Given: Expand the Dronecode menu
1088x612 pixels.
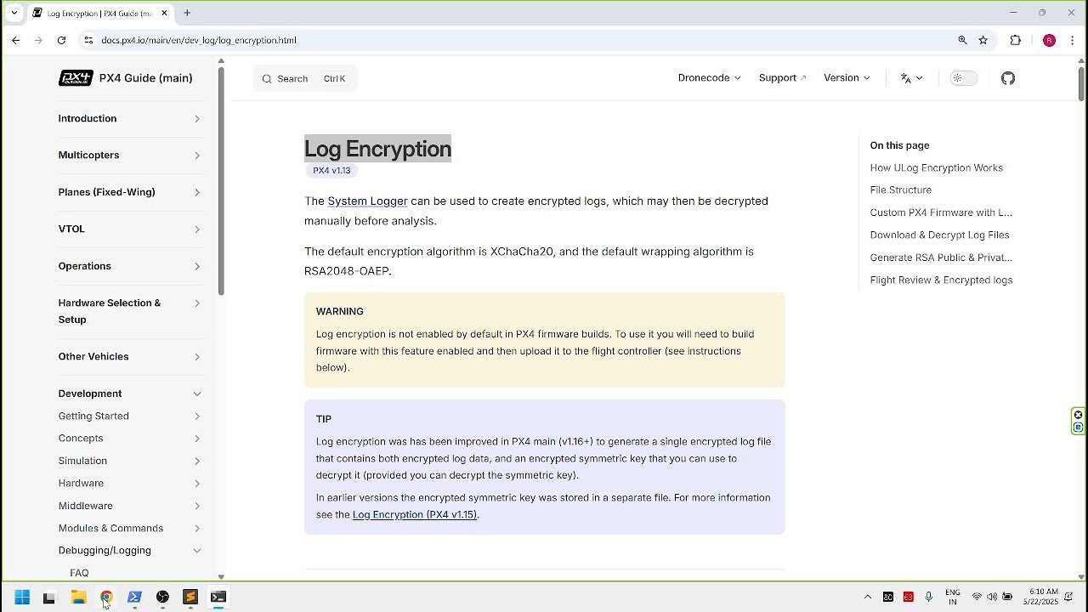Looking at the screenshot, I should pyautogui.click(x=709, y=78).
